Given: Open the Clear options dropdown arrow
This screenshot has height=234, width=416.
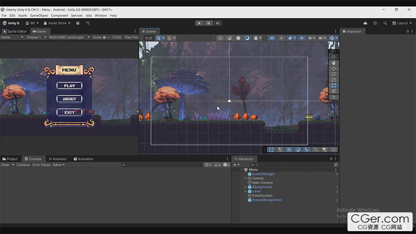Looking at the screenshot, I should 13,165.
